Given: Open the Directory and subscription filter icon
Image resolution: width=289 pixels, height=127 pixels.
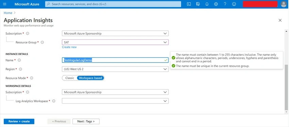Looking at the screenshot, I should point(198,4).
